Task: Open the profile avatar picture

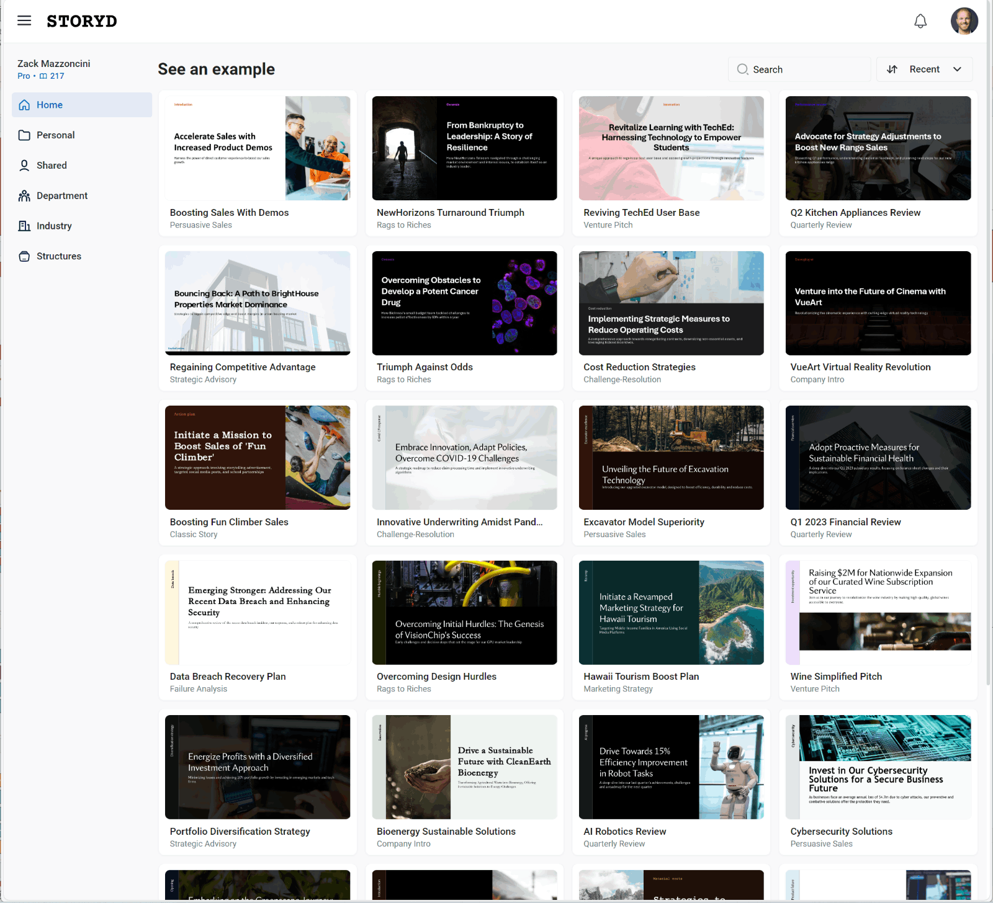Action: (964, 20)
